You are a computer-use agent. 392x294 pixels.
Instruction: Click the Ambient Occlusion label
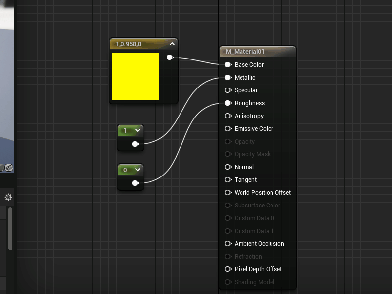tap(259, 243)
